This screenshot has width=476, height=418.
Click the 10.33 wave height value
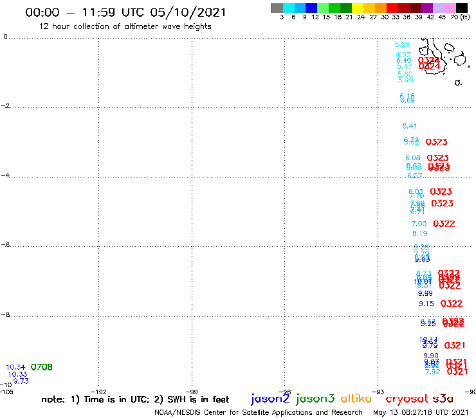tap(17, 374)
